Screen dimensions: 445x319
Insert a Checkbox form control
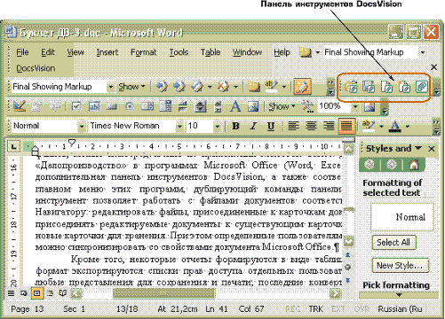[76, 106]
